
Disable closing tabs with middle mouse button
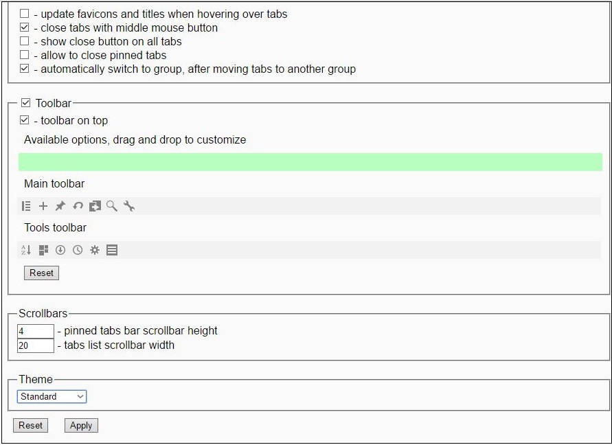pyautogui.click(x=24, y=27)
